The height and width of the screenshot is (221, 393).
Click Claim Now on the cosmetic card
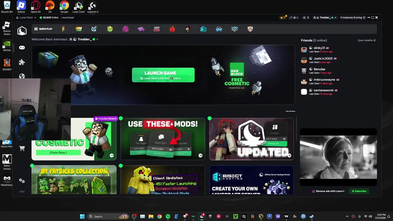pos(58,153)
